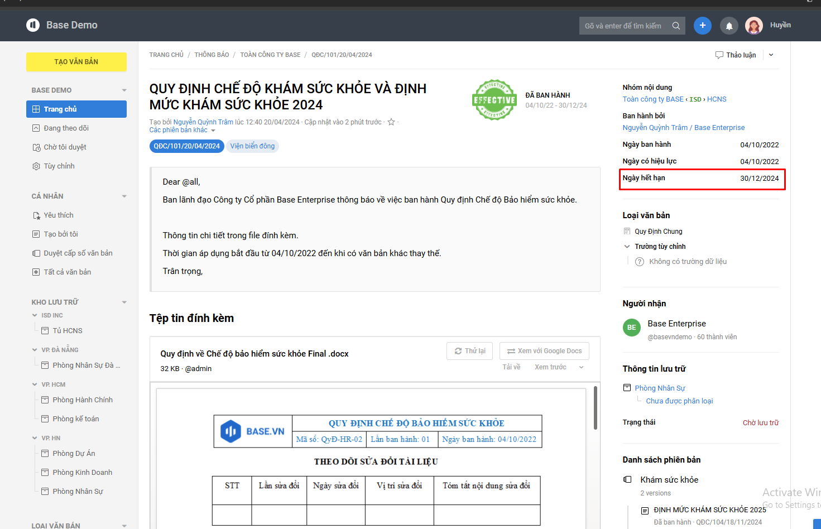The height and width of the screenshot is (529, 821).
Task: Click the Tùy chỉnh gear icon
Action: (36, 166)
